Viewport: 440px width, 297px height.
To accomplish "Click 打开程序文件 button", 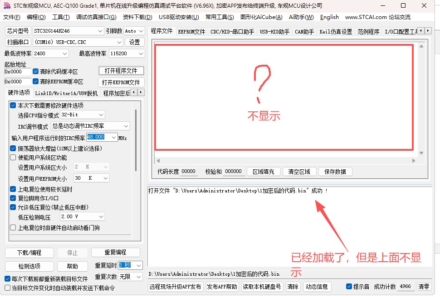I will 121,71.
